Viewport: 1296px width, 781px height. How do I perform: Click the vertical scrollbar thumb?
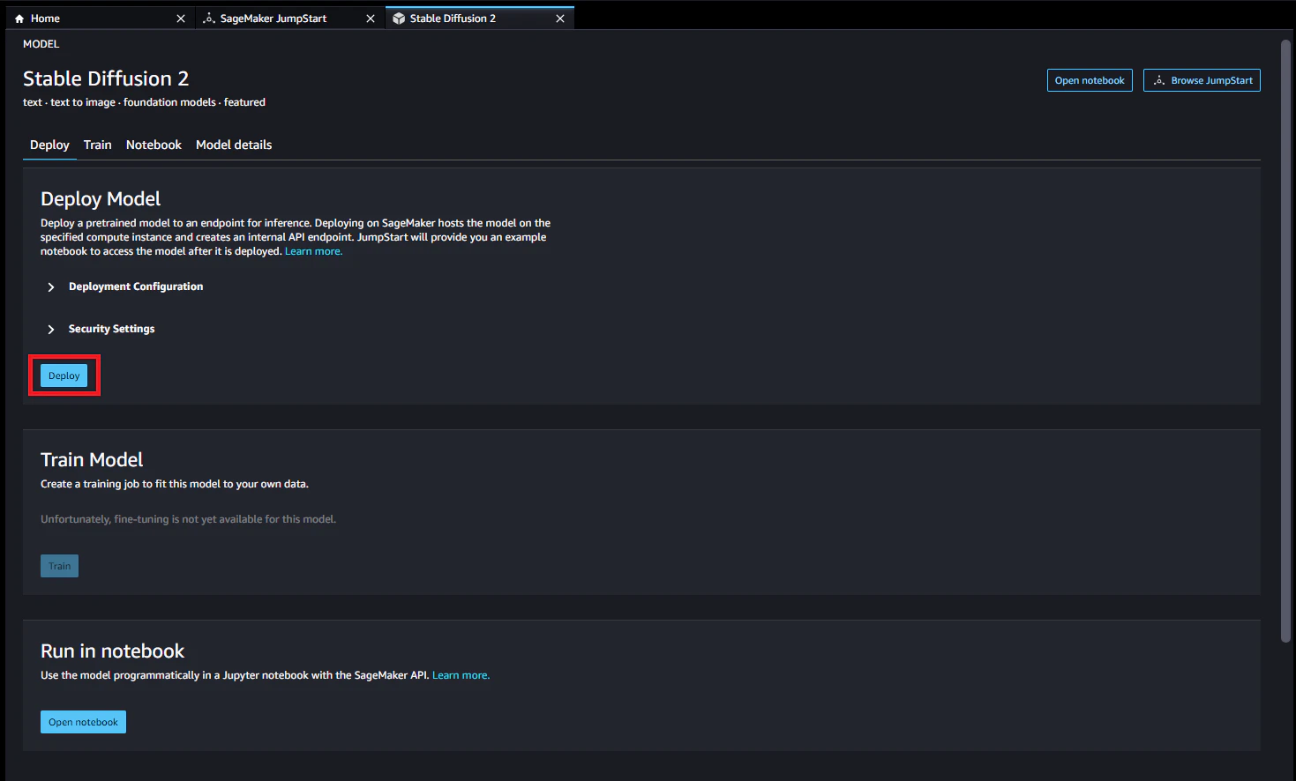point(1286,341)
